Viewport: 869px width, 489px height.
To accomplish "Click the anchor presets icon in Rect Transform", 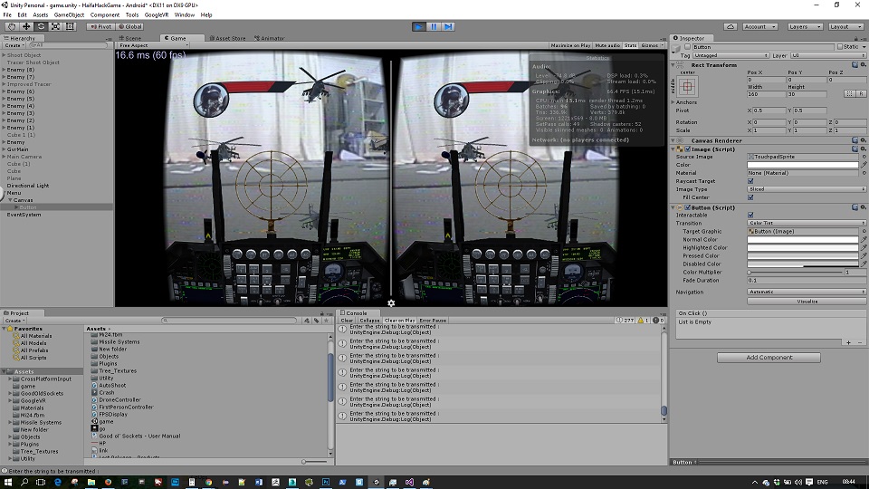I will (689, 86).
